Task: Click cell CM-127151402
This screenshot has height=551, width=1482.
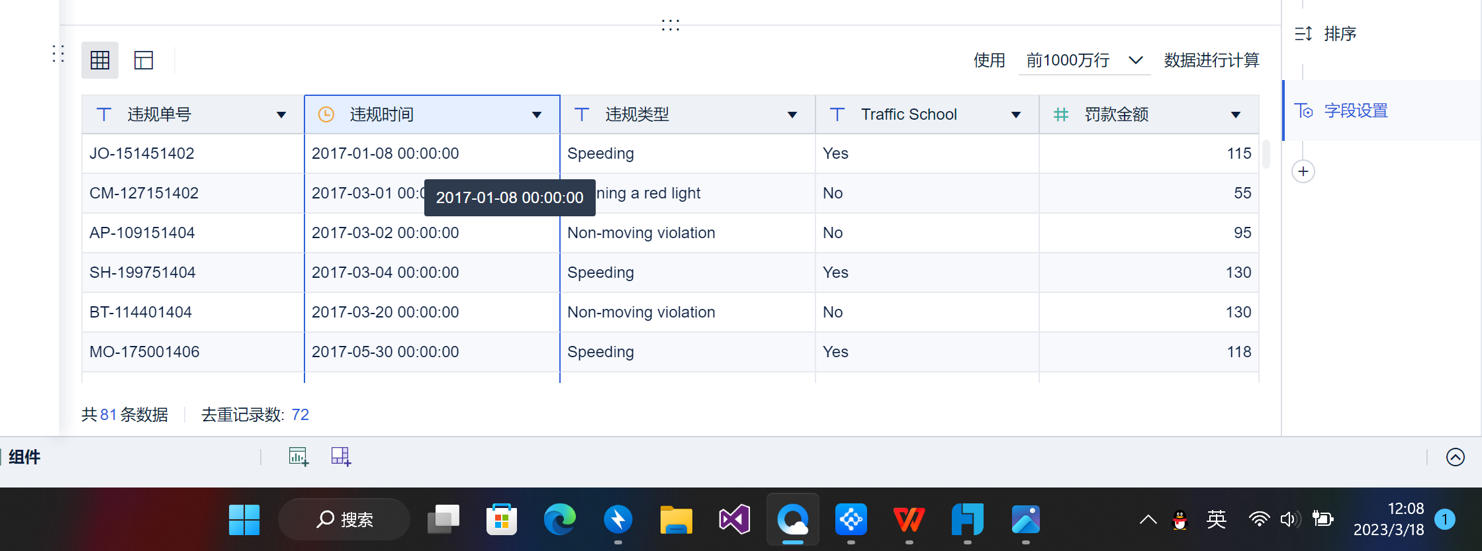Action: 193,193
